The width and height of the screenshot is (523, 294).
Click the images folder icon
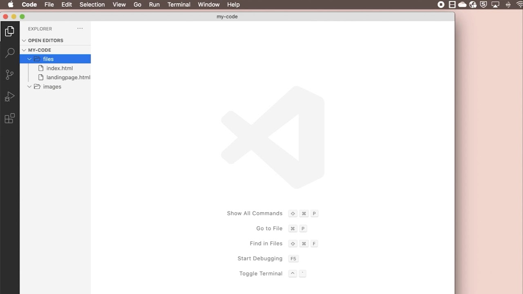[37, 87]
